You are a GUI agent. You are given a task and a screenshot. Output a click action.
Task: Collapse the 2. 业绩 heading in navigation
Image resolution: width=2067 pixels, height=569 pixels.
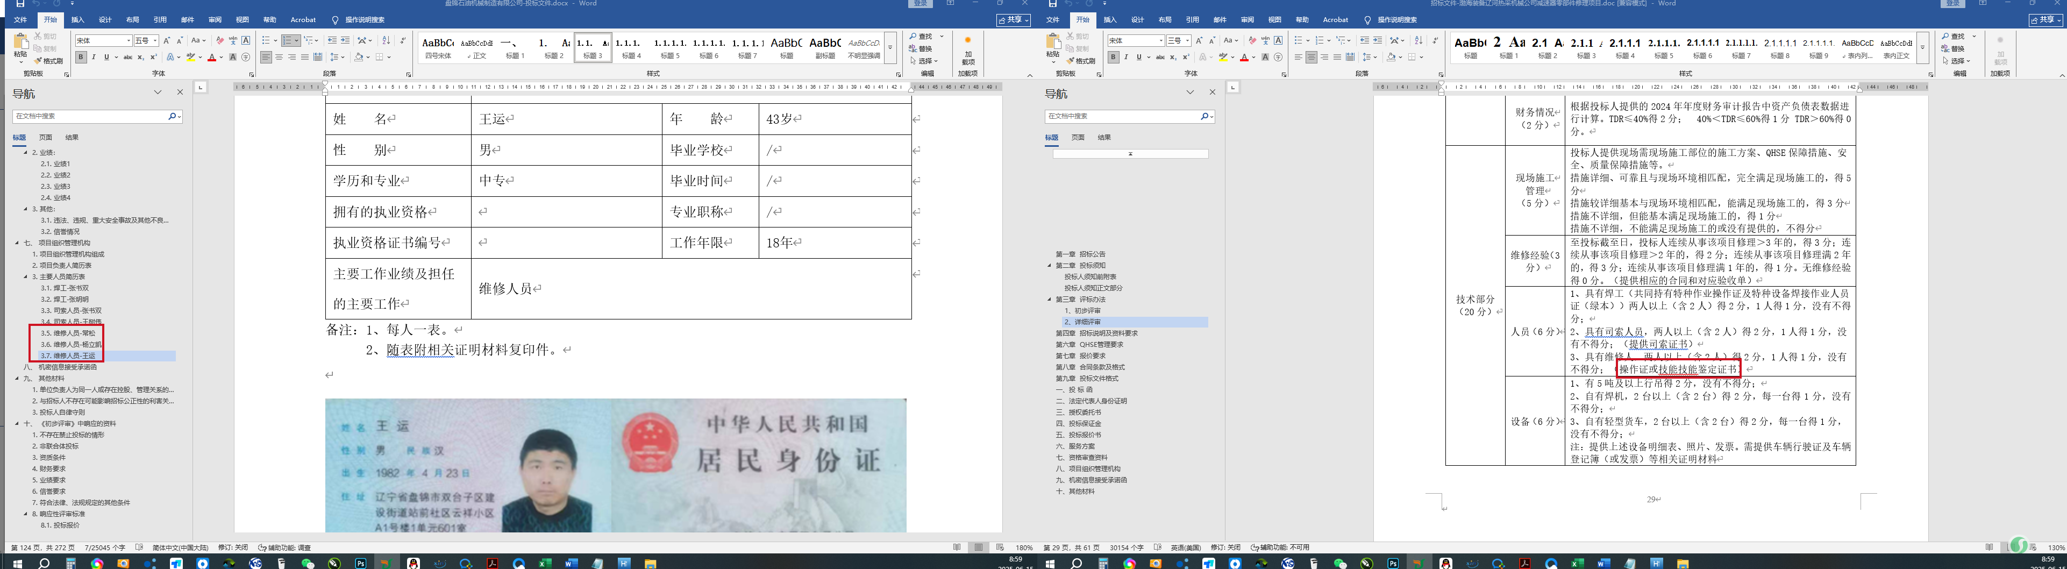[25, 153]
